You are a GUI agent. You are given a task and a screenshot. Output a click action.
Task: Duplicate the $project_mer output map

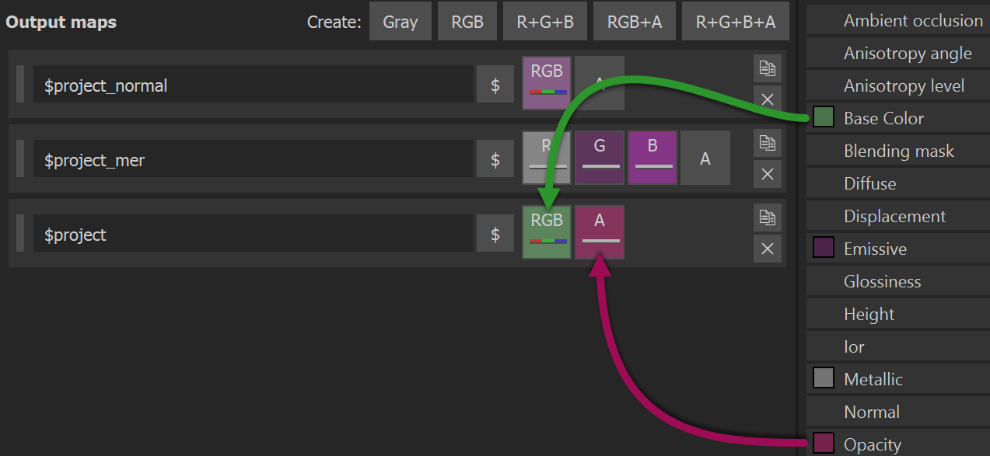tap(768, 144)
